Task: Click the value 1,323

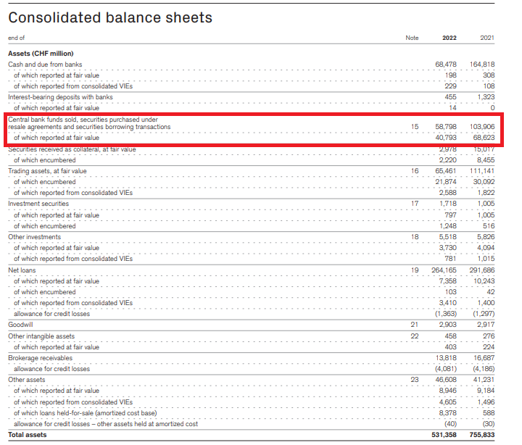Action: coord(486,97)
